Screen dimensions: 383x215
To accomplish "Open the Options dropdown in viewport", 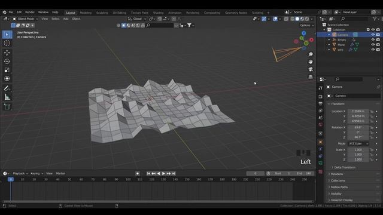I will pos(307,25).
